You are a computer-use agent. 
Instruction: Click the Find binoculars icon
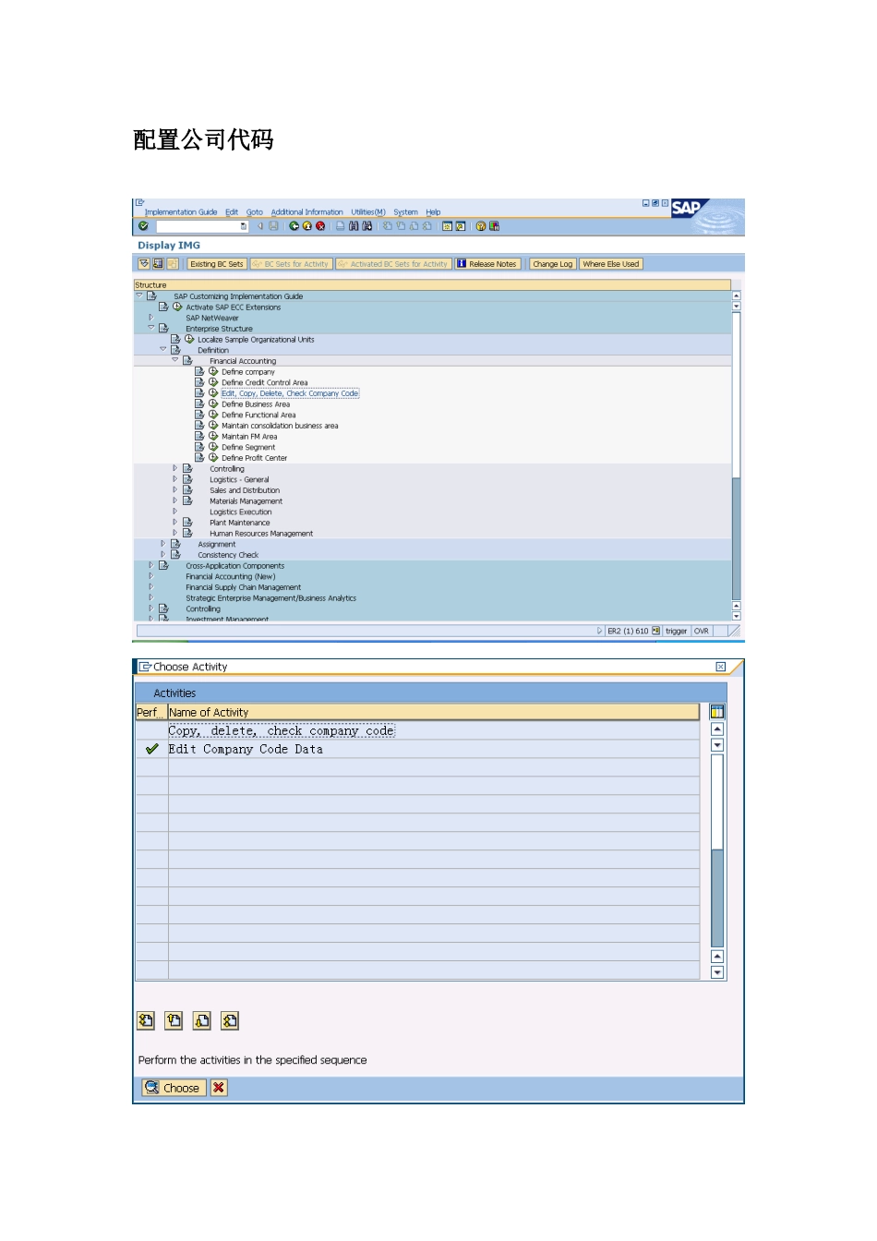[354, 225]
